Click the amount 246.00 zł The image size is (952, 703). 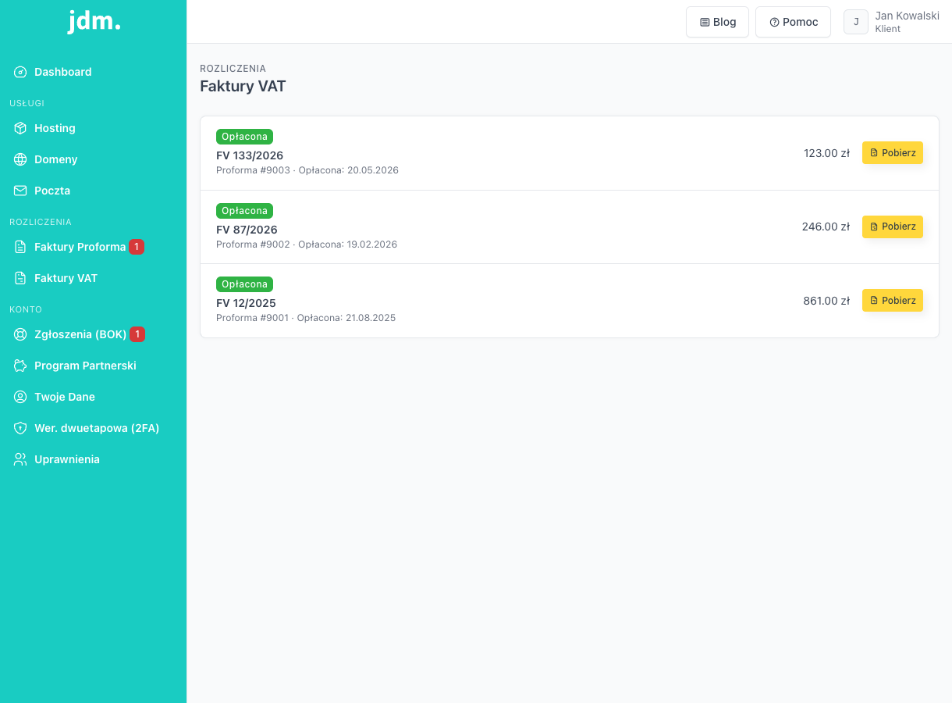point(826,227)
